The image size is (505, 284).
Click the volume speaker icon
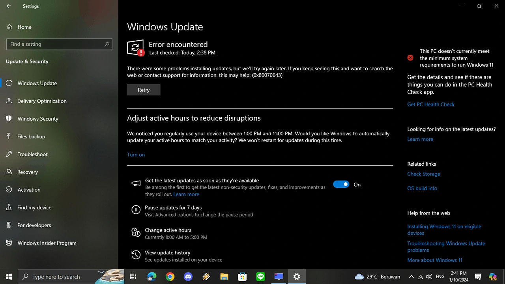[x=429, y=277]
